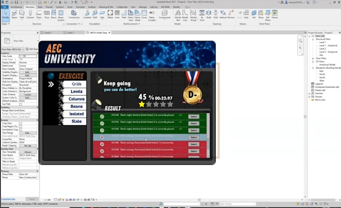The image size is (341, 208).
Task: Click the Connection tool
Action: [x=74, y=15]
